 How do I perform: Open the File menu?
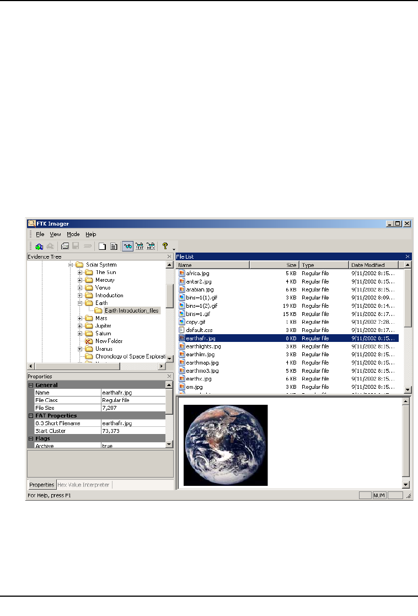pos(40,234)
